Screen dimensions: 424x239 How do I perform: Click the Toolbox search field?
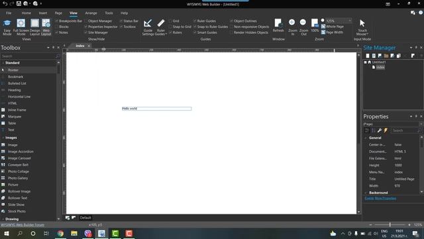[x=28, y=56]
